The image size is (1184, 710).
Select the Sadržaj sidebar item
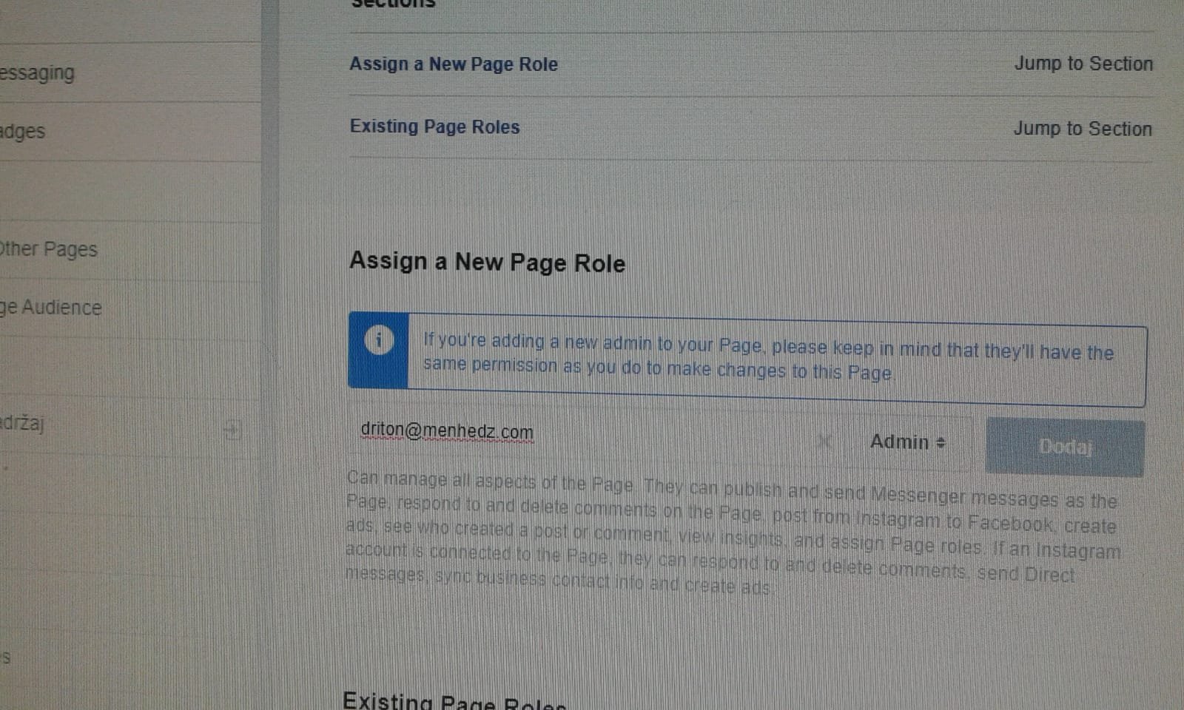point(24,424)
